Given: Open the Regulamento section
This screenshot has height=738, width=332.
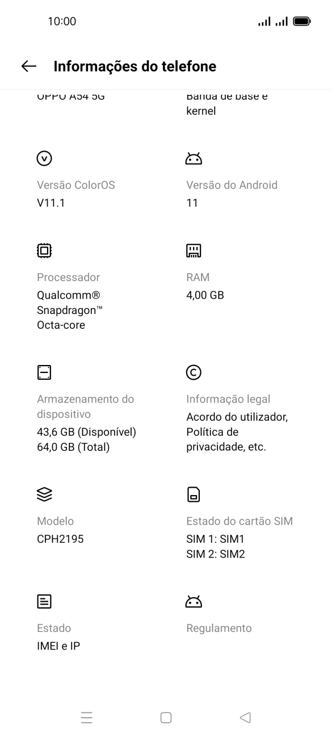Looking at the screenshot, I should pyautogui.click(x=218, y=628).
